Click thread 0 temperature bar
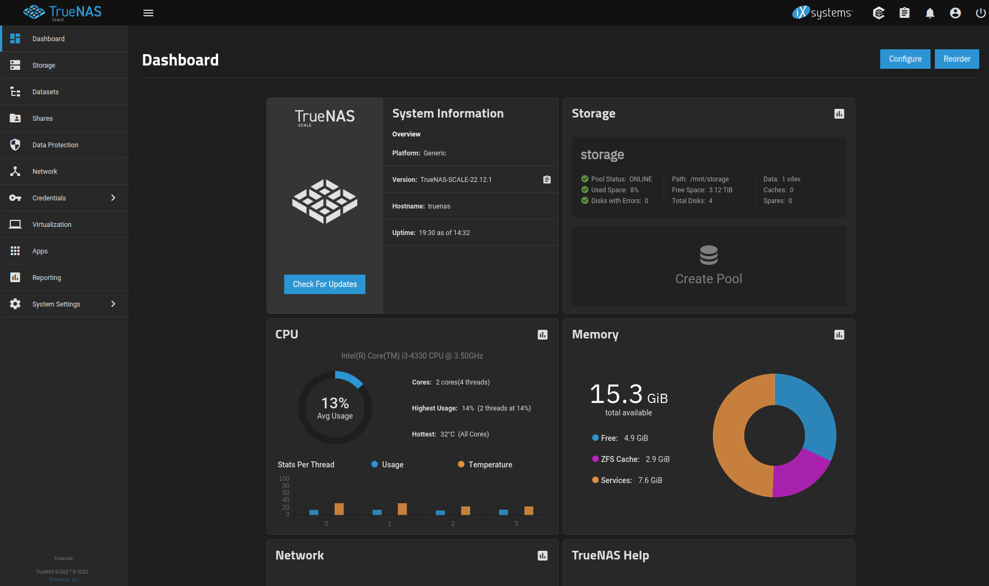The width and height of the screenshot is (989, 586). tap(339, 509)
